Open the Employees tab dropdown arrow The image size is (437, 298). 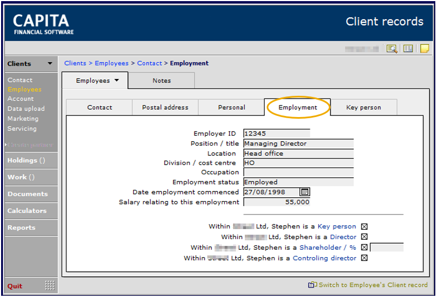pos(117,80)
